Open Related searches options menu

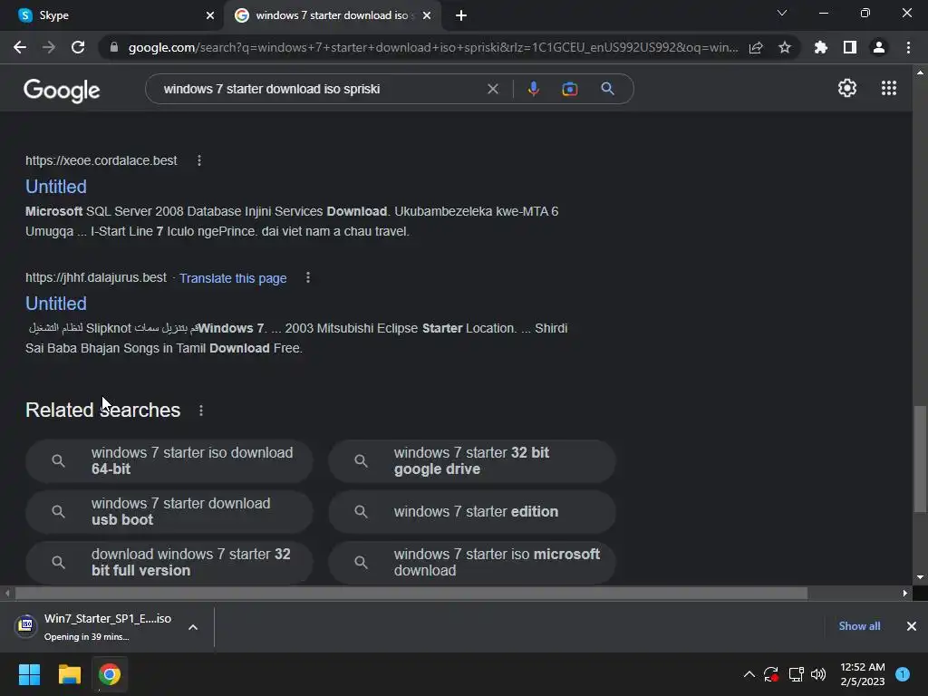coord(201,411)
